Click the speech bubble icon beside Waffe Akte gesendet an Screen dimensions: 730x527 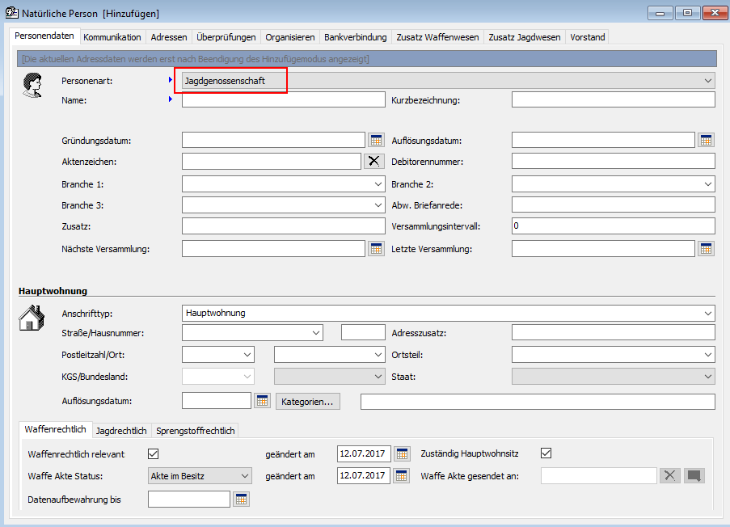[694, 476]
